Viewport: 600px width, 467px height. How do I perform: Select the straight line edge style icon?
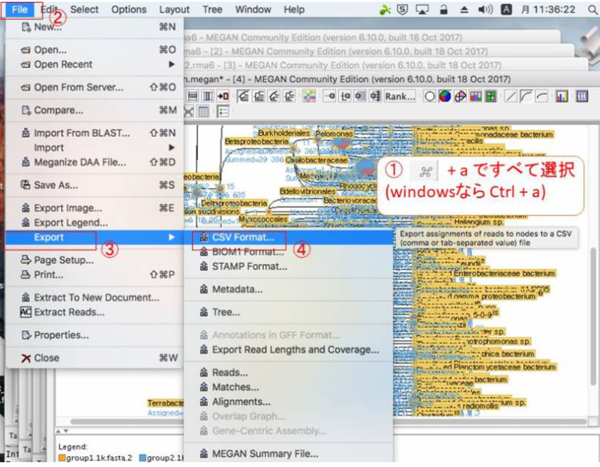click(x=511, y=97)
